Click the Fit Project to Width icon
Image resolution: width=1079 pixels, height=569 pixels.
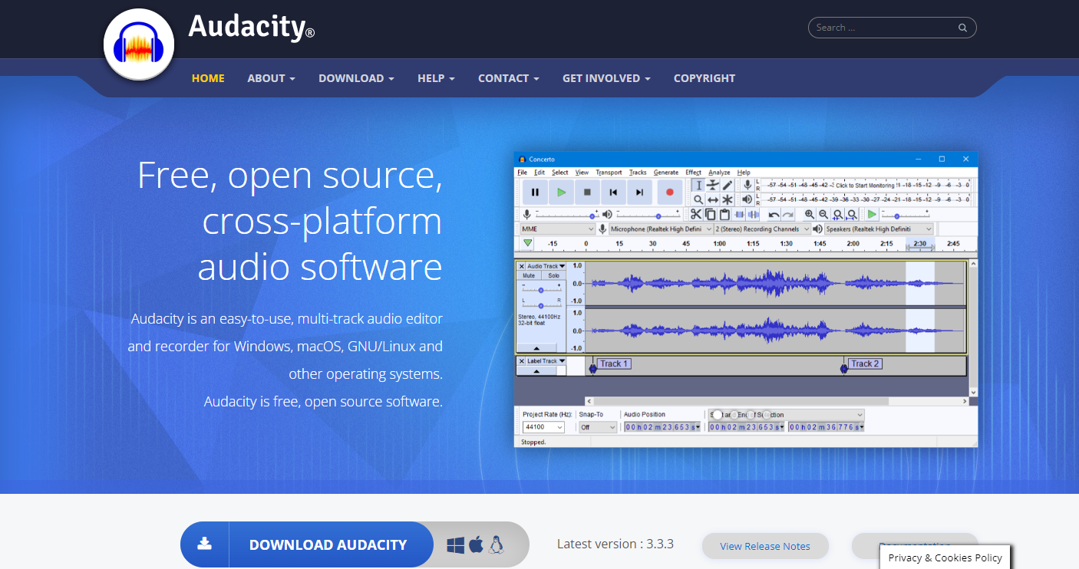[x=852, y=215]
